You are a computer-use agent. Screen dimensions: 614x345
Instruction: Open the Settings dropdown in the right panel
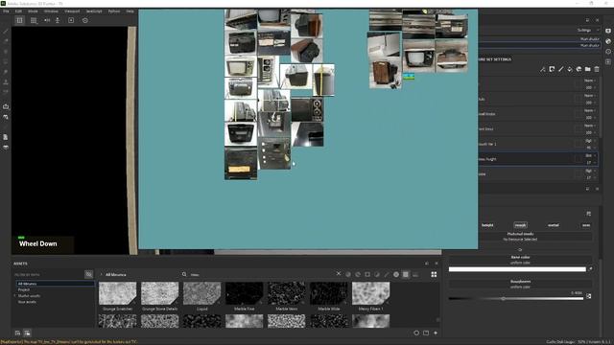(x=587, y=30)
